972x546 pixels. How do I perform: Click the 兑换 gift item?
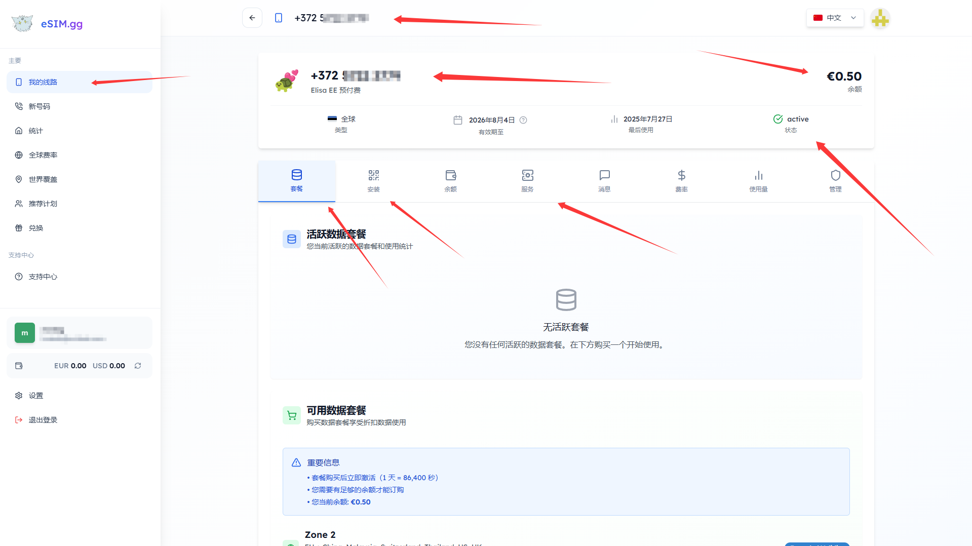click(35, 228)
